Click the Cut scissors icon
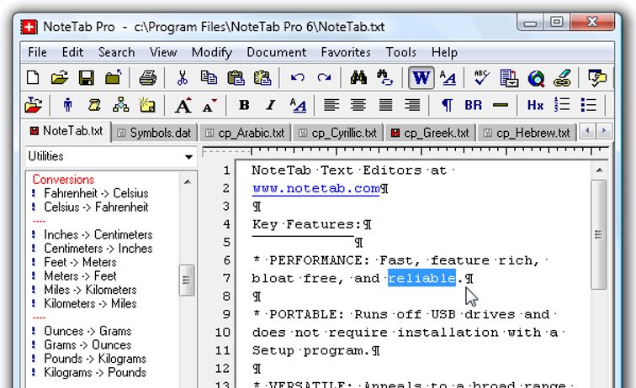This screenshot has height=388, width=636. pos(182,79)
